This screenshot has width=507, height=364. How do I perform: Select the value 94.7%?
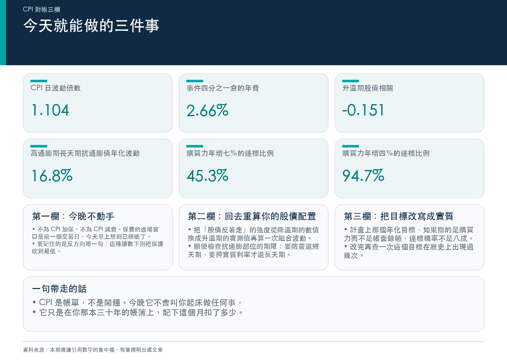pyautogui.click(x=363, y=176)
